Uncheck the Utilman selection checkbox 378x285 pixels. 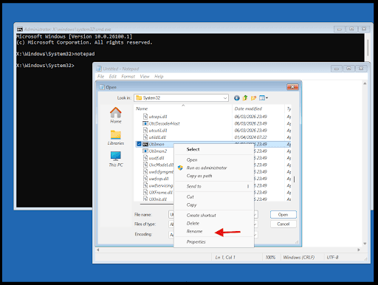pos(139,144)
